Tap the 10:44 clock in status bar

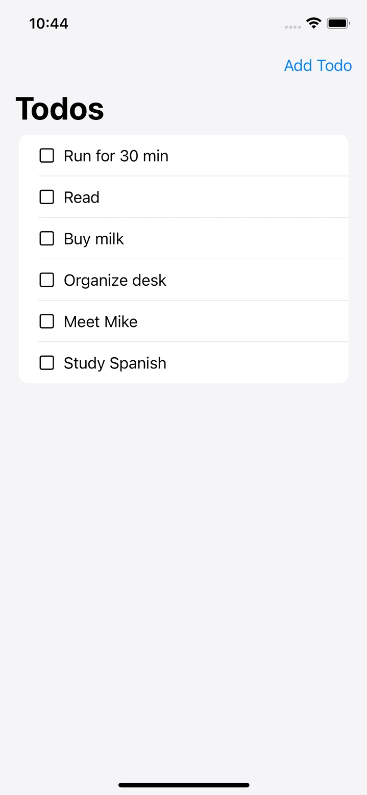coord(48,23)
